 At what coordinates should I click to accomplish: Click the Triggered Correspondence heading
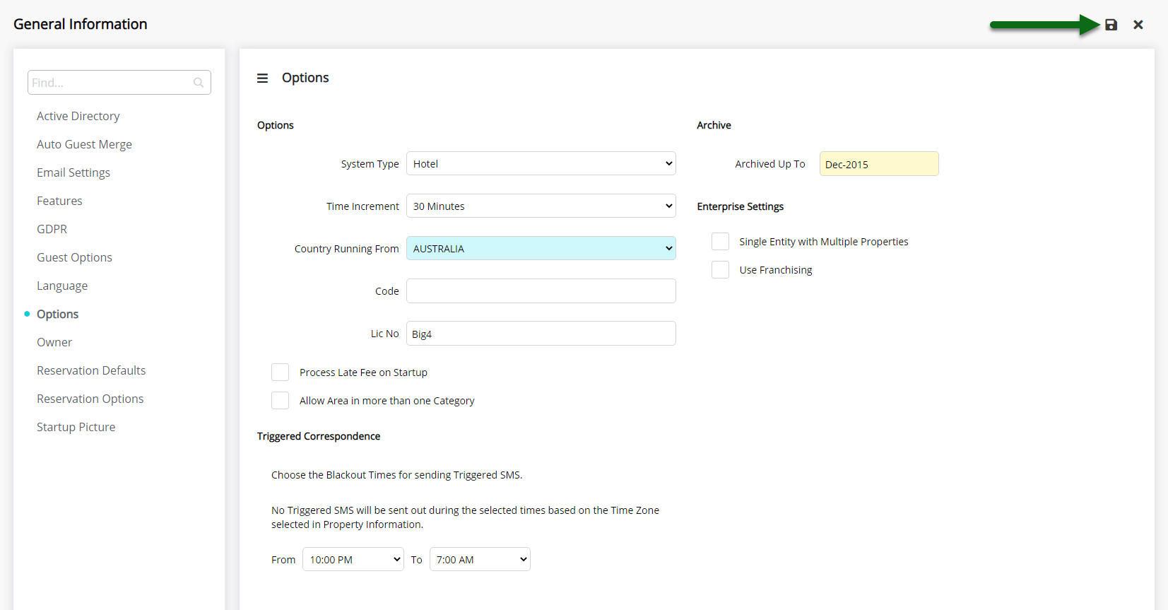pos(319,436)
